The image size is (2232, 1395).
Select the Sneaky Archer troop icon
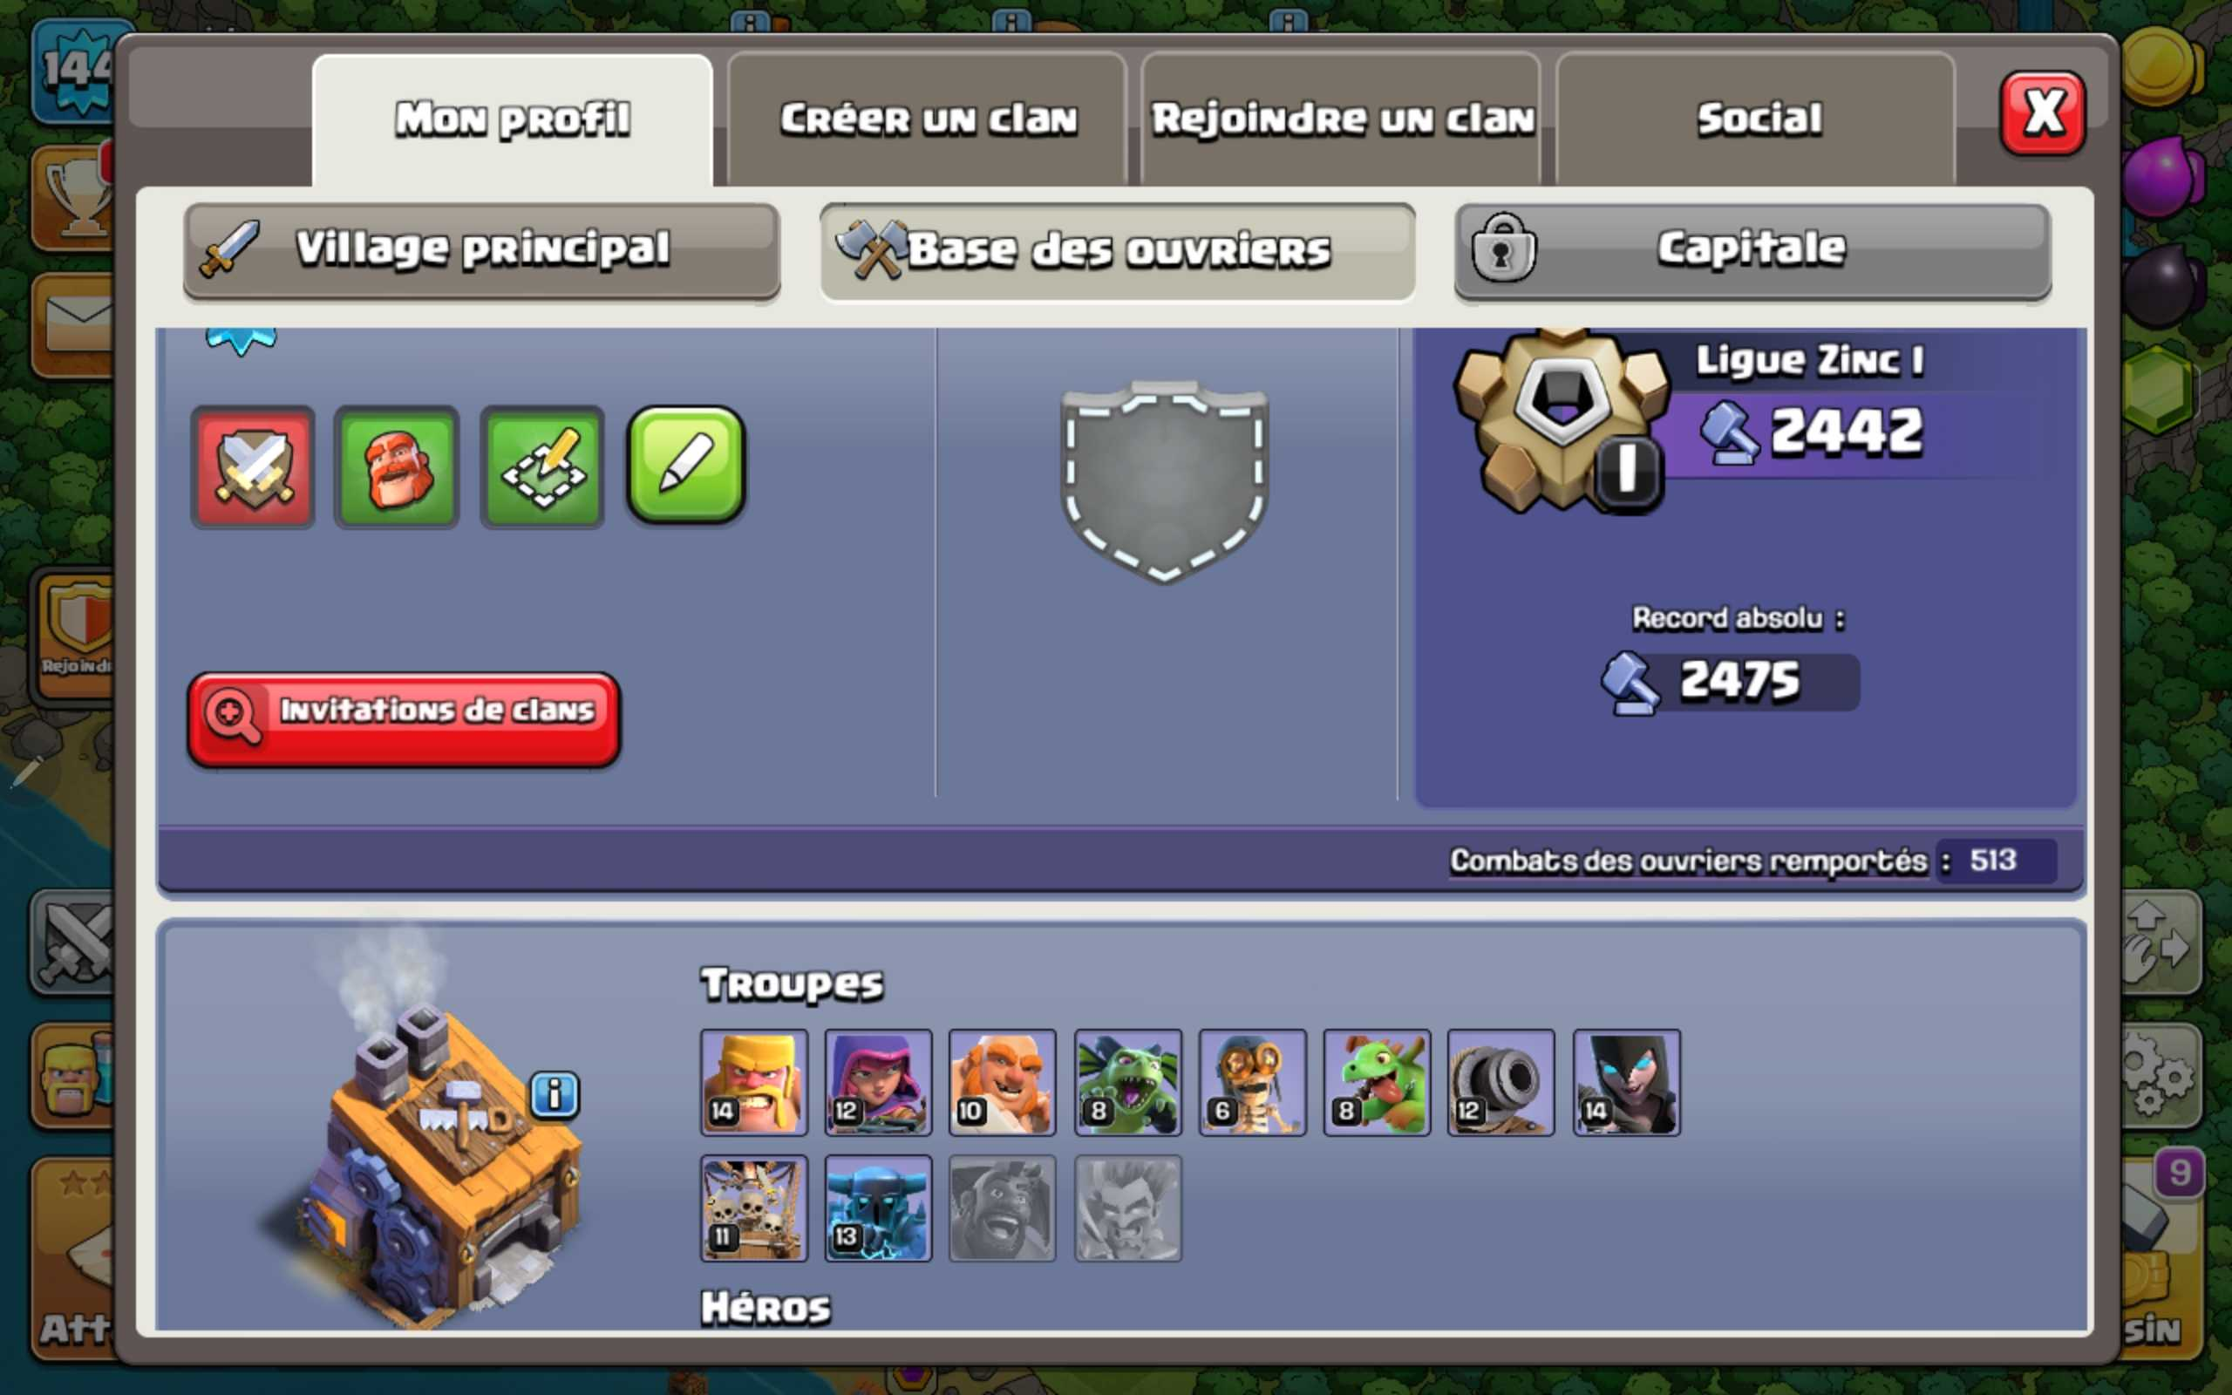[x=878, y=1082]
